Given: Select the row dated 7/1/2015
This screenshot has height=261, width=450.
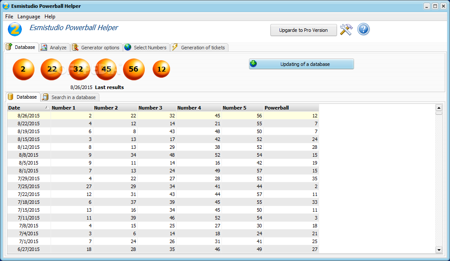Looking at the screenshot, I should [x=163, y=241].
